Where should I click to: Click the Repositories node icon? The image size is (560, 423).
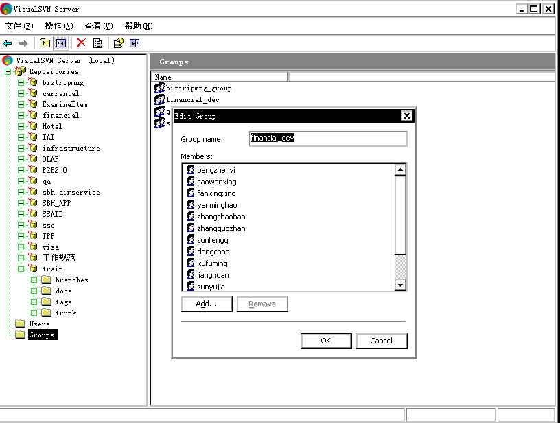tap(21, 71)
